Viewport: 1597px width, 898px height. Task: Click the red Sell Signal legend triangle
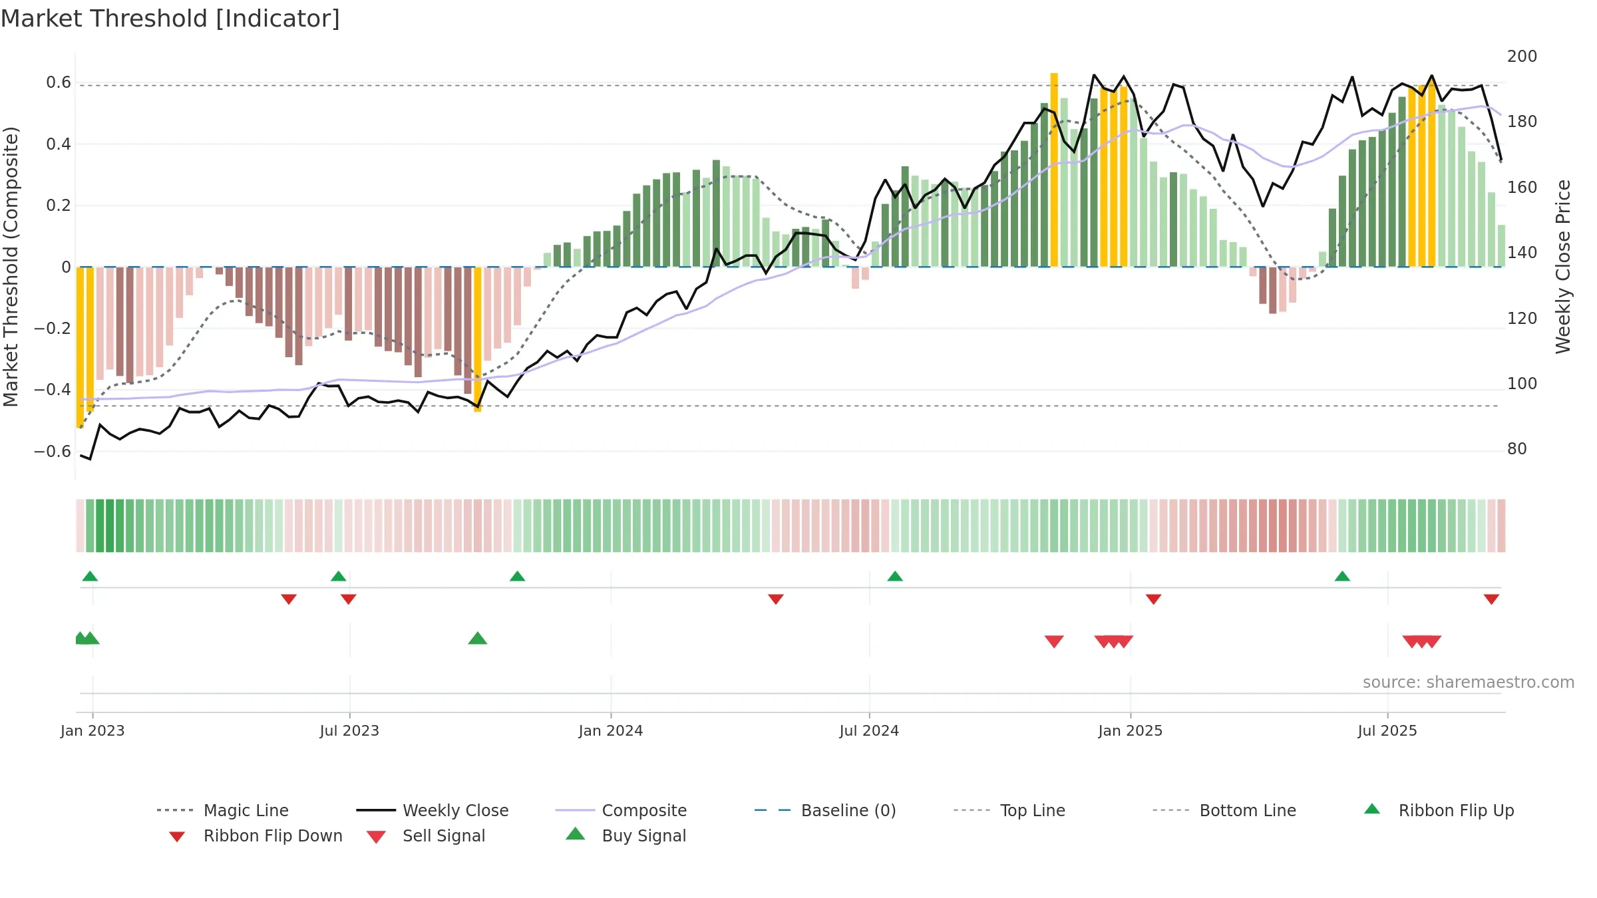tap(376, 837)
